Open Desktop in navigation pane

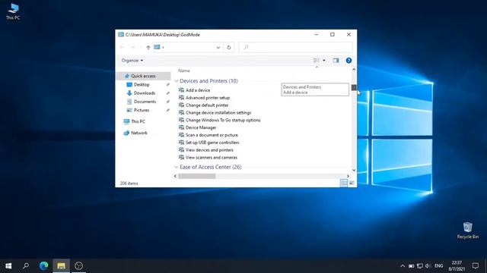pyautogui.click(x=142, y=84)
